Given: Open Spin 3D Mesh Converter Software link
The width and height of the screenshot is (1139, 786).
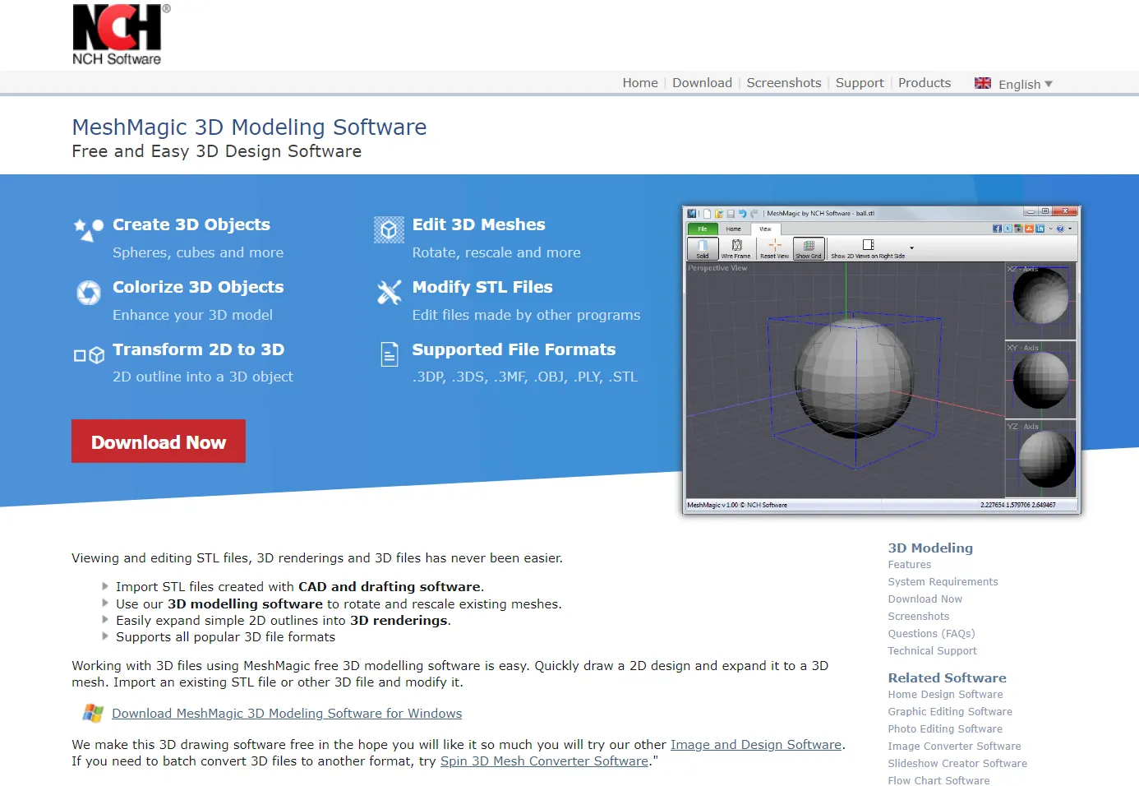Looking at the screenshot, I should [x=544, y=761].
